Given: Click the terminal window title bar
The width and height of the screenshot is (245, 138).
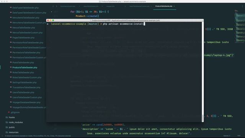Looking at the screenshot, I should 125,20.
